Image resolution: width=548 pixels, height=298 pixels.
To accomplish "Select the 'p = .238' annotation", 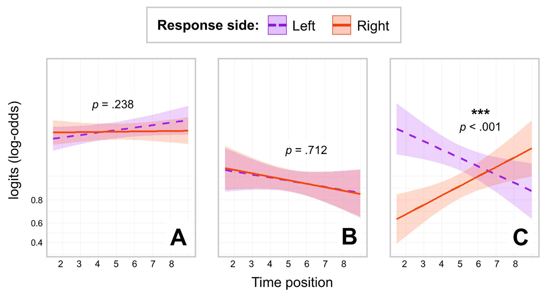I will click(x=113, y=105).
